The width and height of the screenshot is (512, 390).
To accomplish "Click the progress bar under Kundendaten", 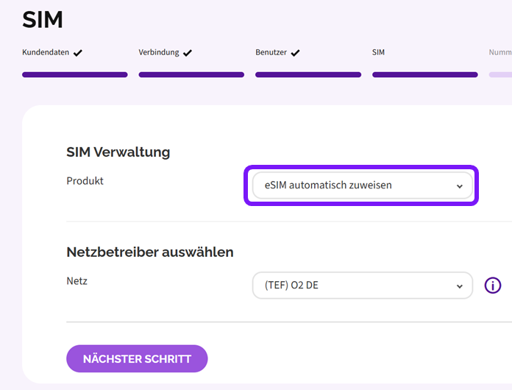I will [x=75, y=74].
